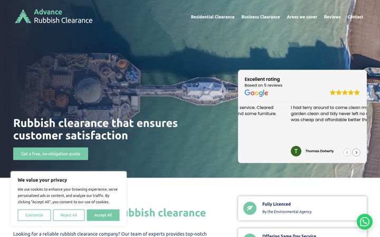Navigate to the Contact page
Viewport: 380px width, 237px height.
click(x=355, y=17)
